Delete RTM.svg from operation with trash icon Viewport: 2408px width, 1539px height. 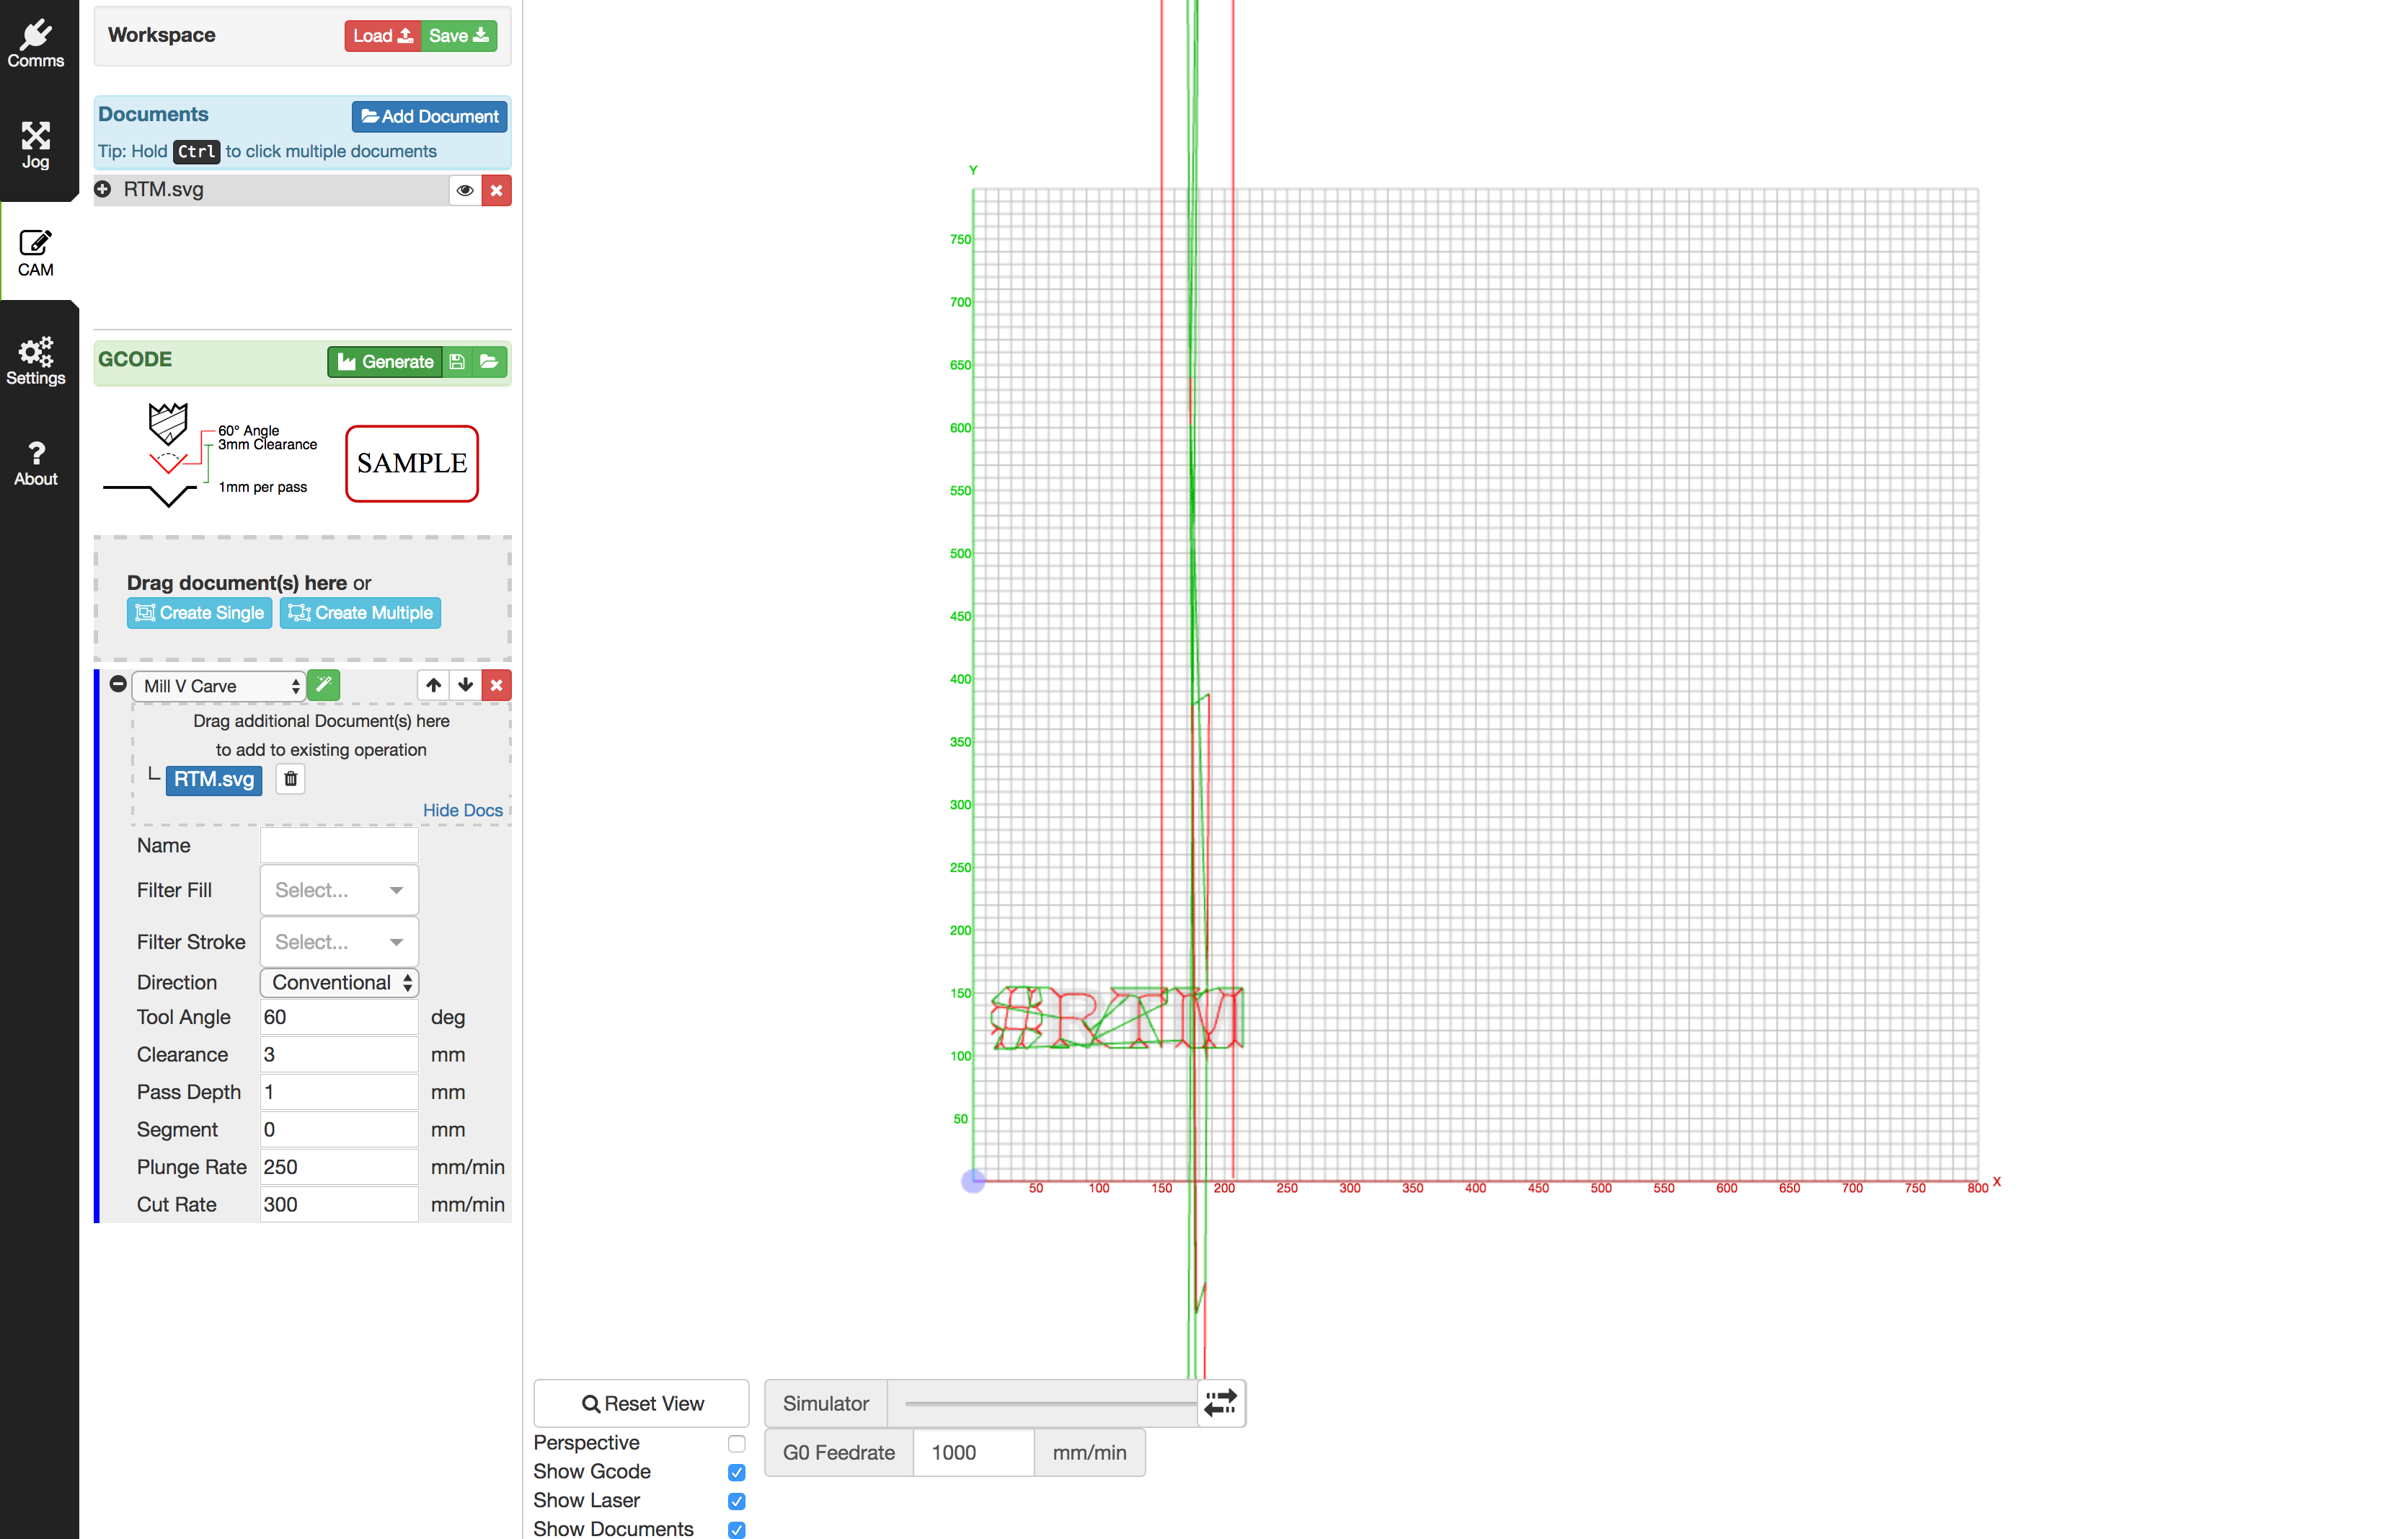(290, 779)
